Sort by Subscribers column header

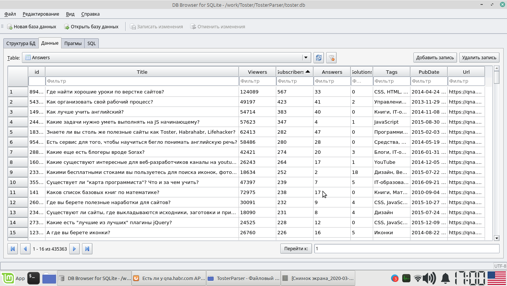tap(295, 72)
